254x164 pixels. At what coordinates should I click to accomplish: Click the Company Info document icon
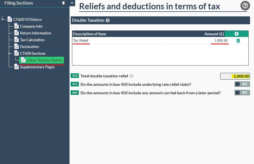pos(17,26)
